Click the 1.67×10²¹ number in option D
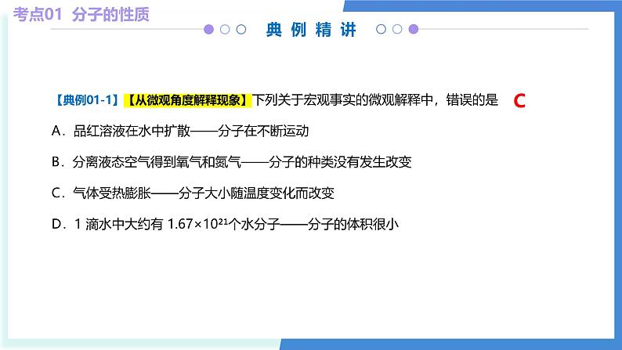 tap(200, 224)
